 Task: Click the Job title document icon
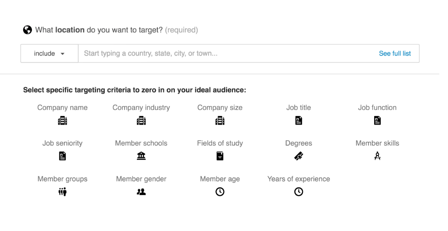[x=299, y=120]
